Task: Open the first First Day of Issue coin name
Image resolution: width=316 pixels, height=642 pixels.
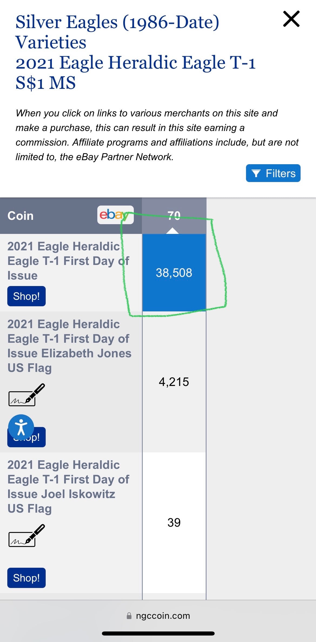Action: pyautogui.click(x=68, y=261)
